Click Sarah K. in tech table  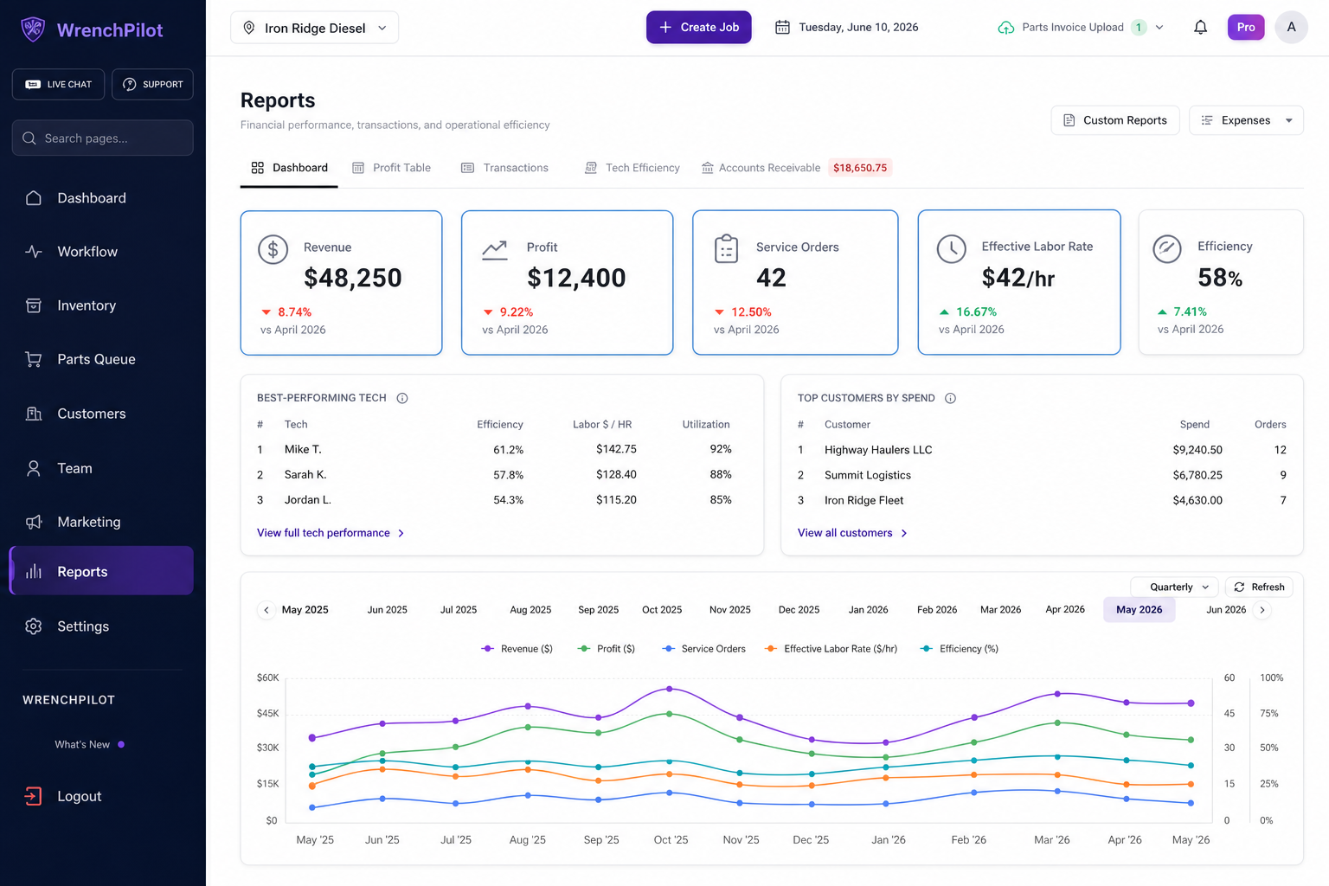pos(305,475)
